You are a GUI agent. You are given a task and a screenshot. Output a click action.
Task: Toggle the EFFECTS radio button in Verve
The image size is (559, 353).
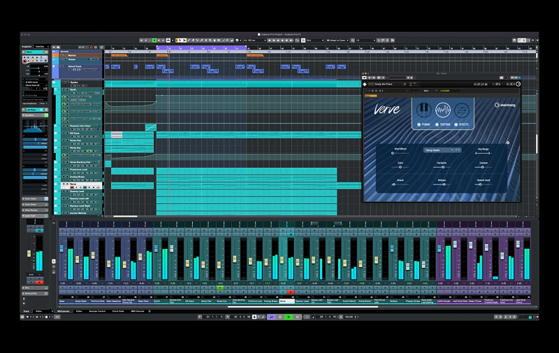click(x=456, y=124)
